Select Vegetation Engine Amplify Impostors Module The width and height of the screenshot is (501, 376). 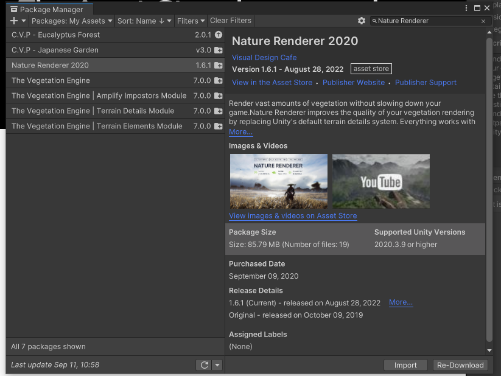[115, 96]
